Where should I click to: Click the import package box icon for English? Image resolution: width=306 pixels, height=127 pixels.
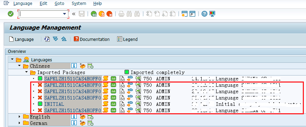coord(83,117)
